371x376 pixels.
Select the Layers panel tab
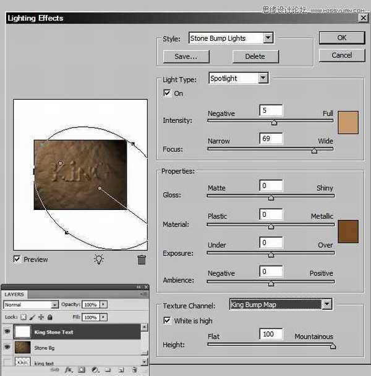coord(14,294)
